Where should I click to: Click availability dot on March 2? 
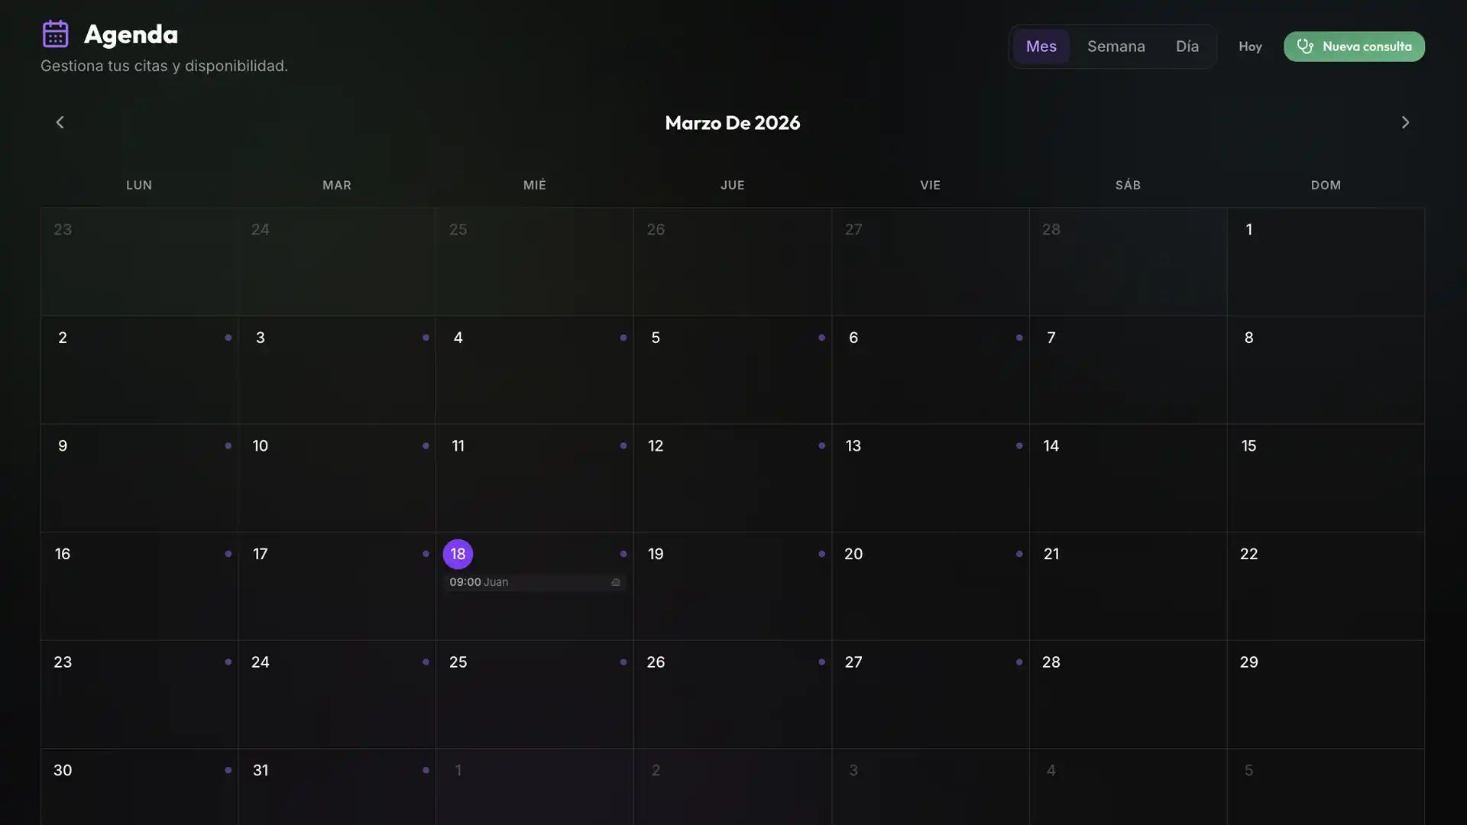(228, 338)
